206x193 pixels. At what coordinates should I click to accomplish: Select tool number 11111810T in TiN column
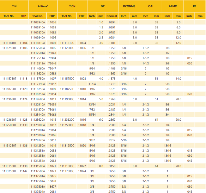[x=9, y=43]
